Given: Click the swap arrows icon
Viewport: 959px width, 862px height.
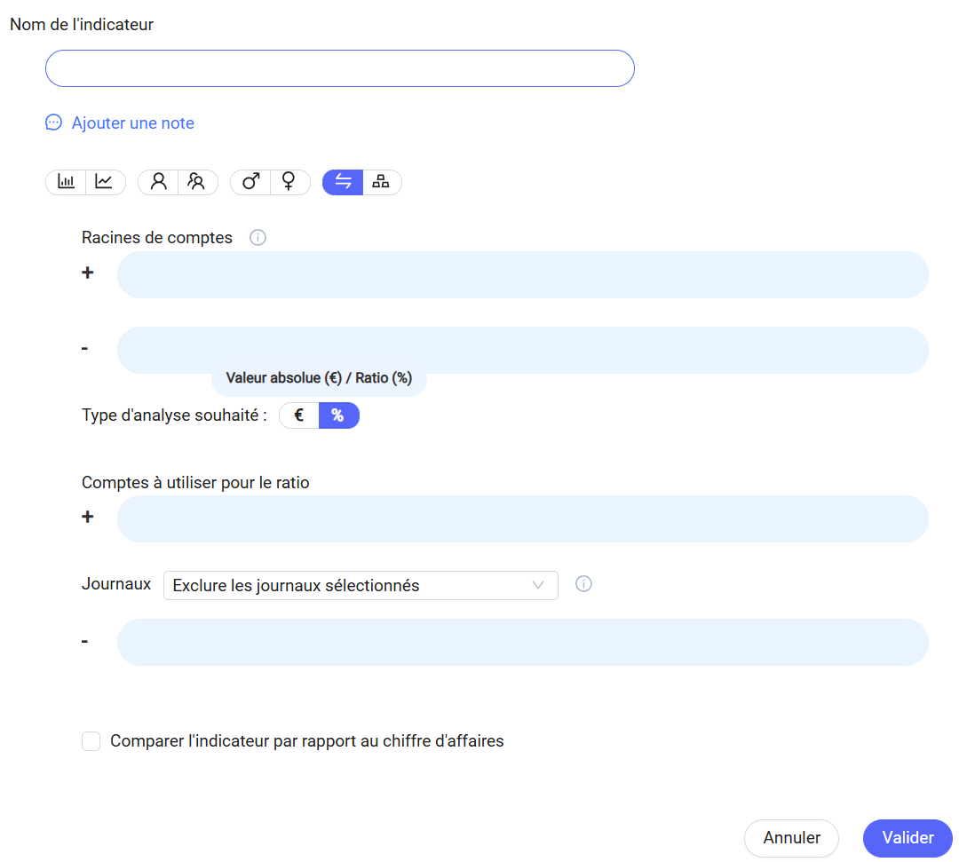Looking at the screenshot, I should pos(343,182).
